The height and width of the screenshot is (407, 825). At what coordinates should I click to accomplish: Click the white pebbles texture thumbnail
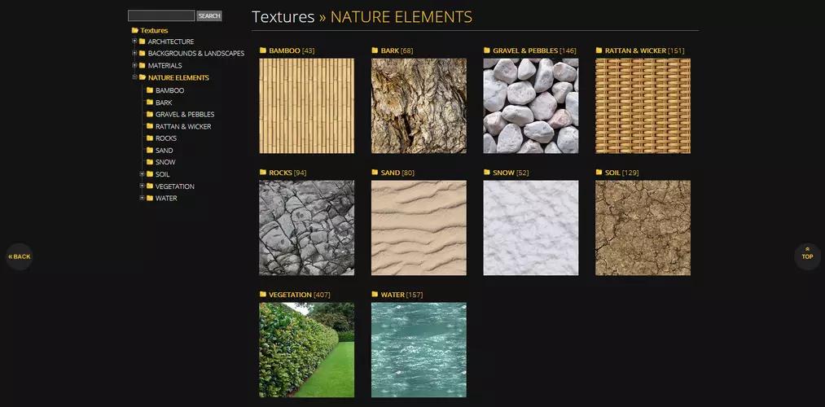[x=531, y=106]
